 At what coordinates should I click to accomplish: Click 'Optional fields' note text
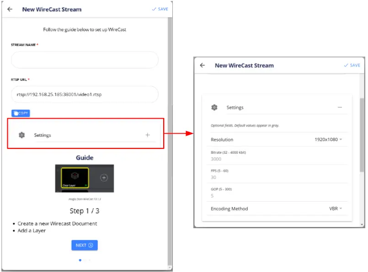pos(245,126)
